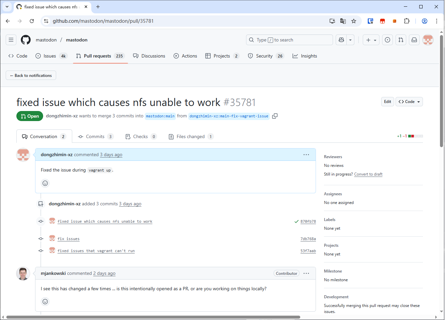Open options menu on mjankowski's comment
Viewport: 445px width, 320px height.
click(306, 274)
